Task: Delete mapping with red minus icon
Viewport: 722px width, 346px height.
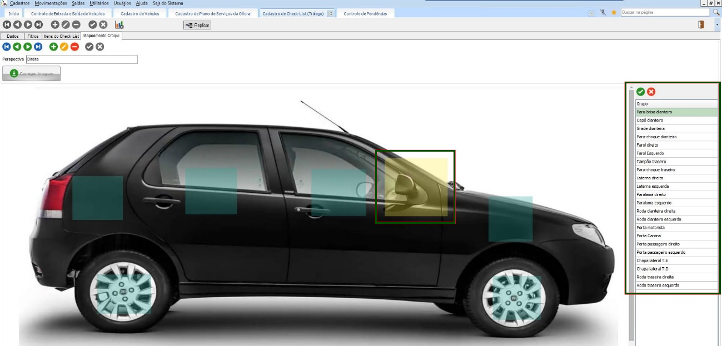Action: tap(74, 47)
